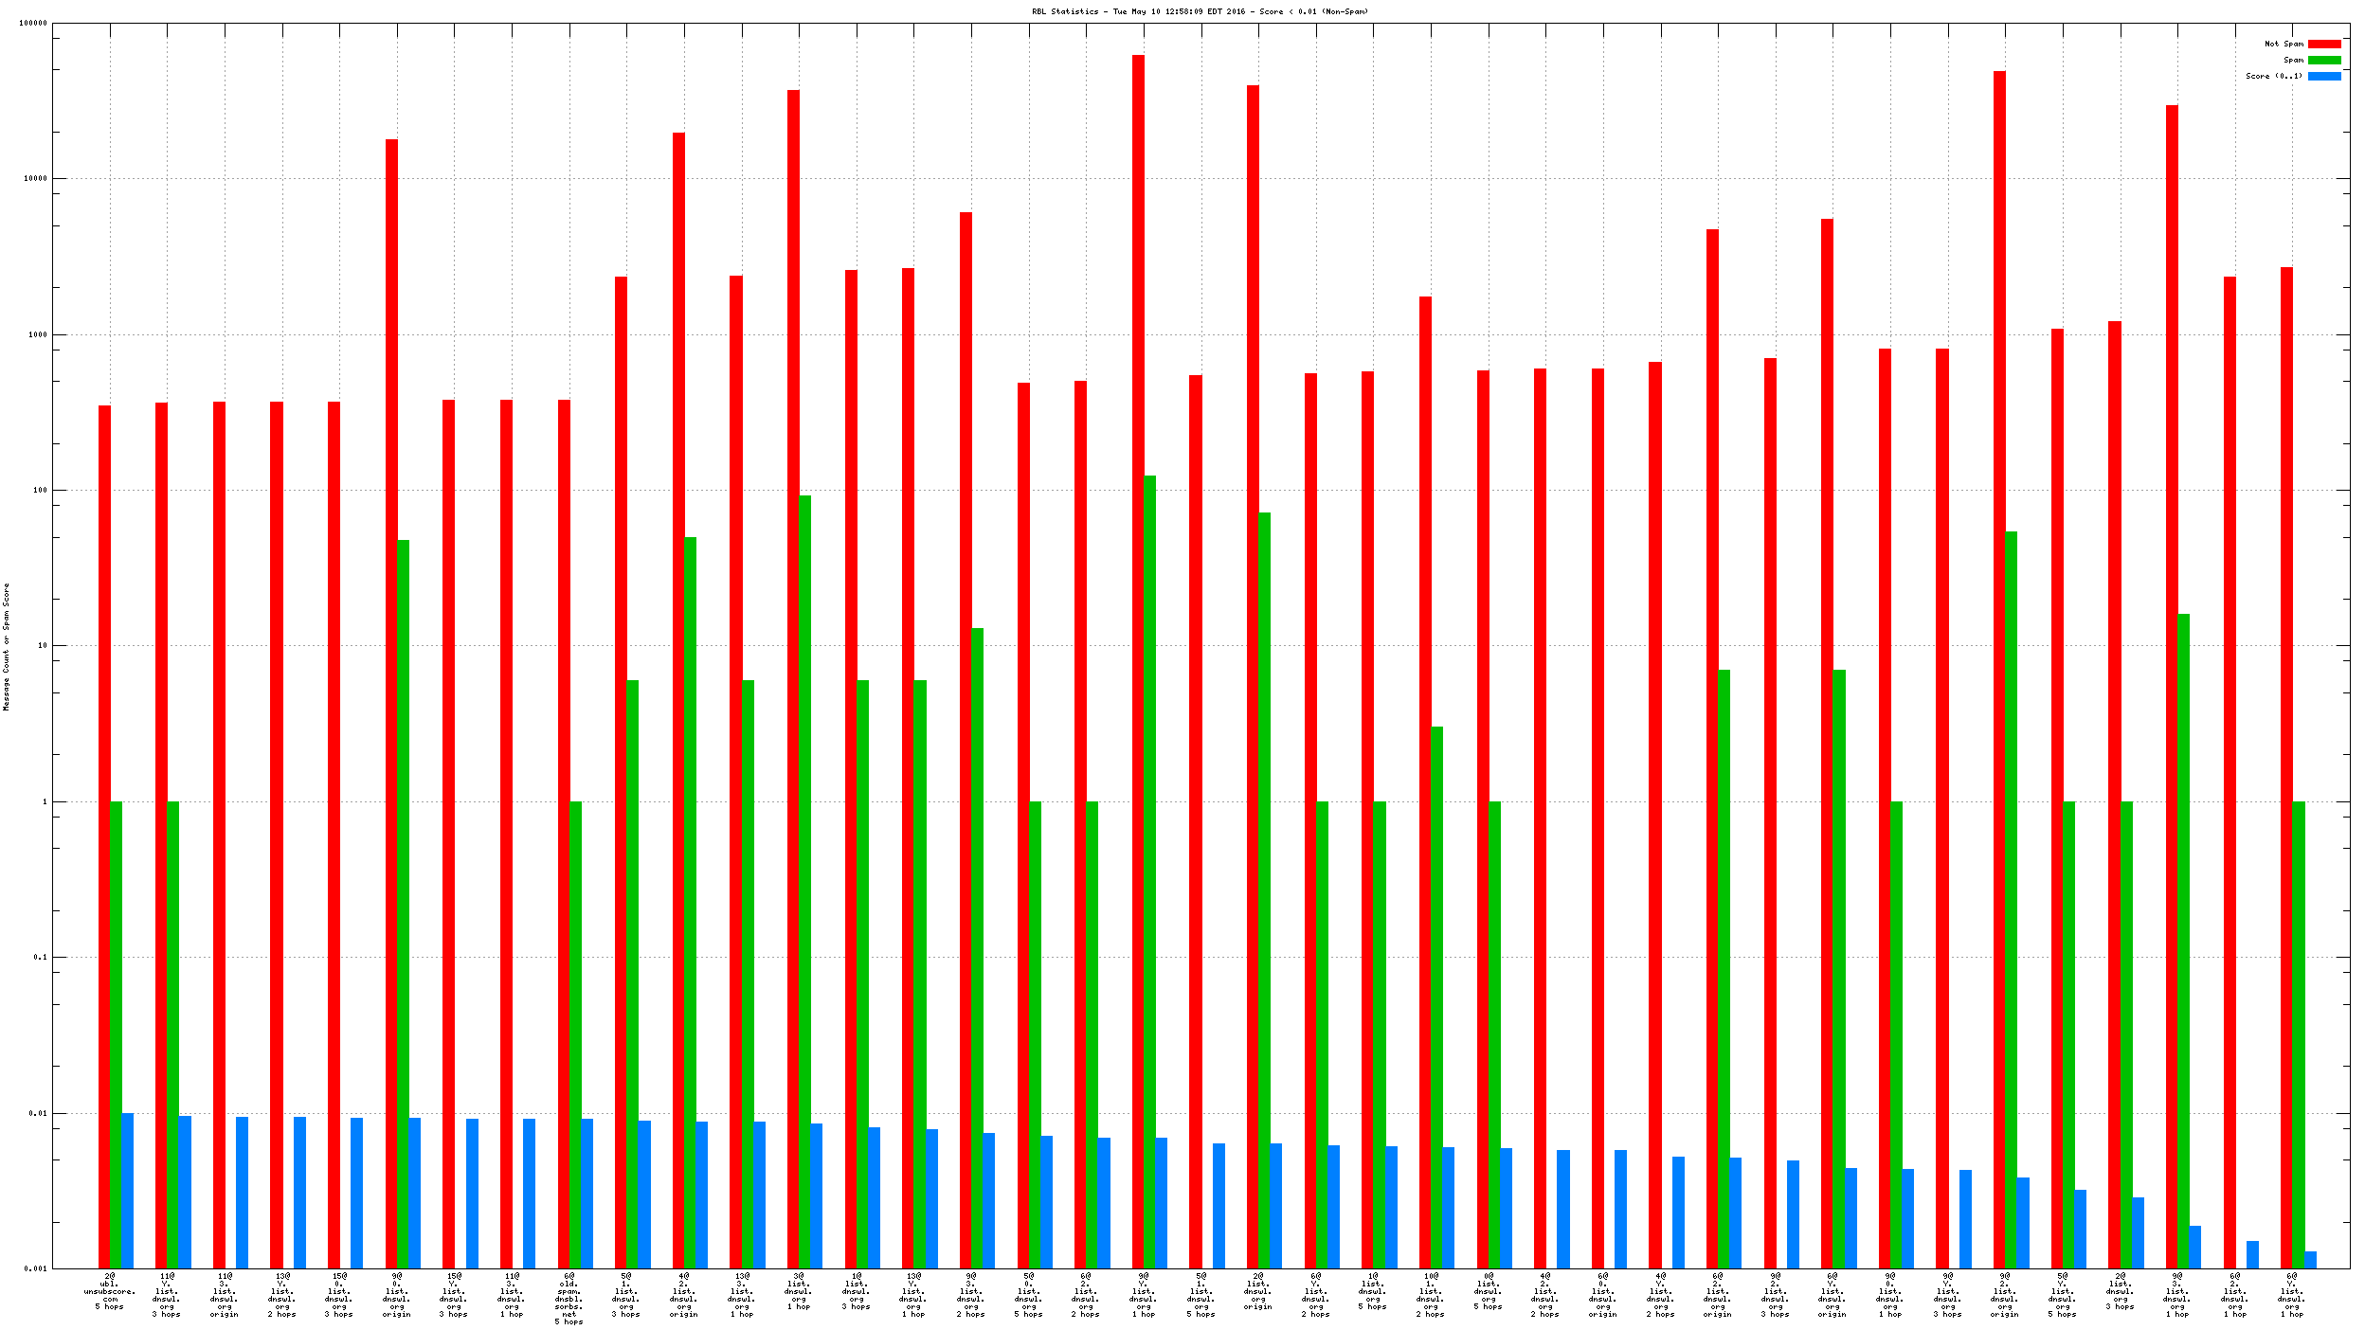Select the ubl.unsubscore.com 5 hops axis label
The width and height of the screenshot is (2365, 1330).
click(x=110, y=1292)
